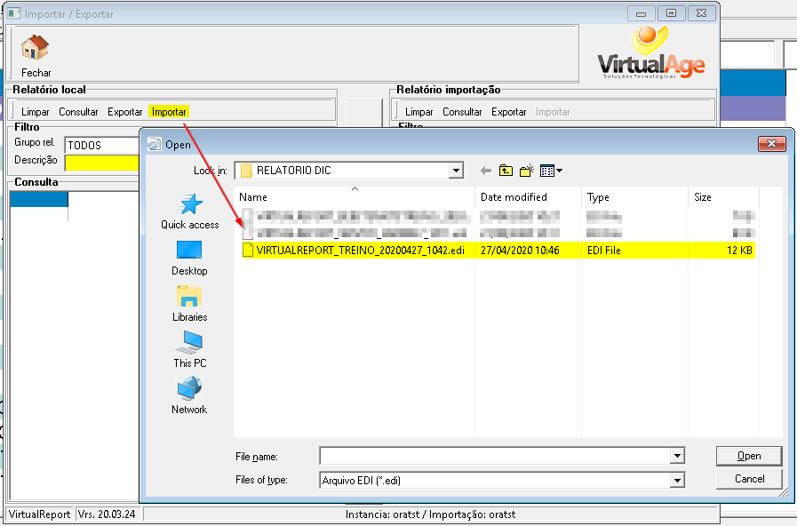
Task: Click Exportar in Relatório local toolbar
Action: (125, 112)
